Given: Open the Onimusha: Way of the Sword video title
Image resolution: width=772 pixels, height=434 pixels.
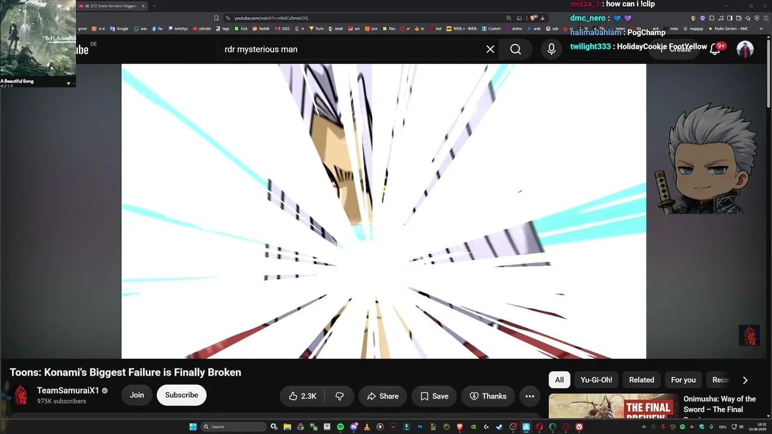Looking at the screenshot, I should (720, 404).
